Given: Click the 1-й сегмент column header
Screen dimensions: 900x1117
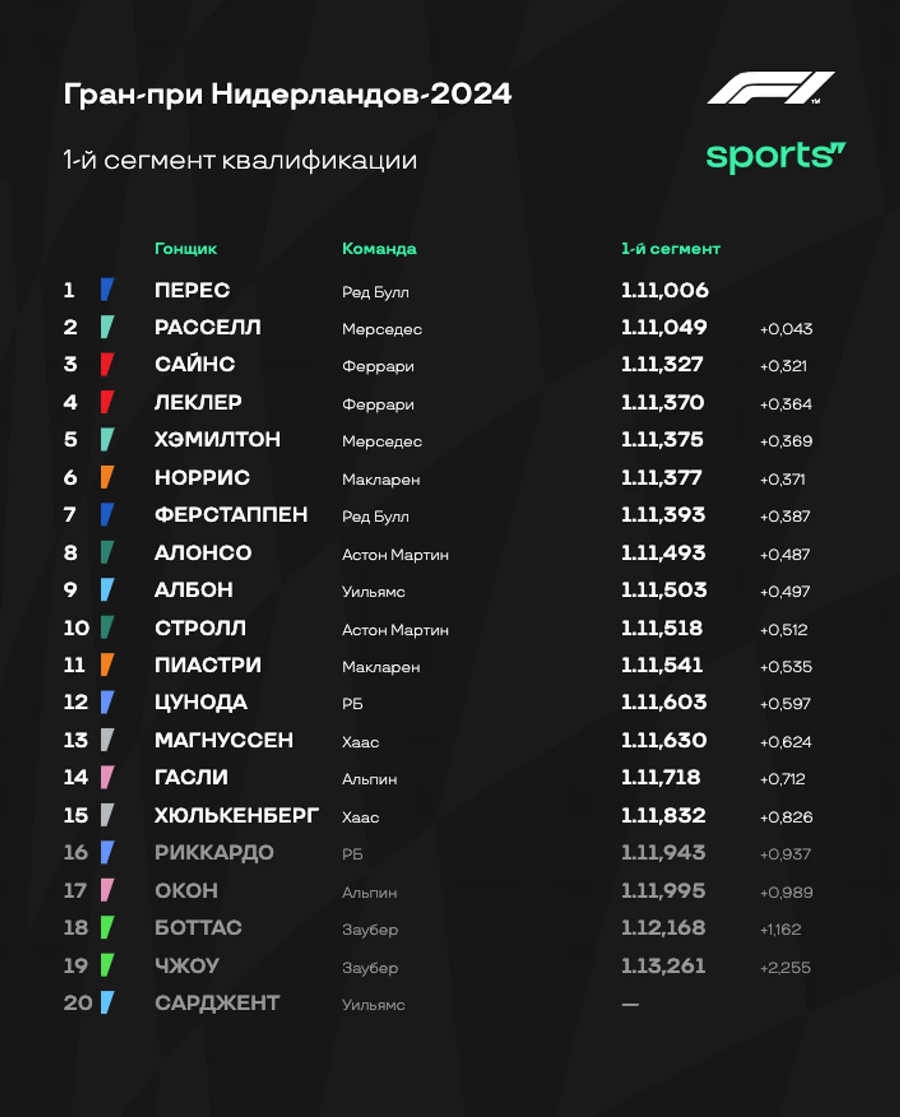Looking at the screenshot, I should click(x=671, y=248).
